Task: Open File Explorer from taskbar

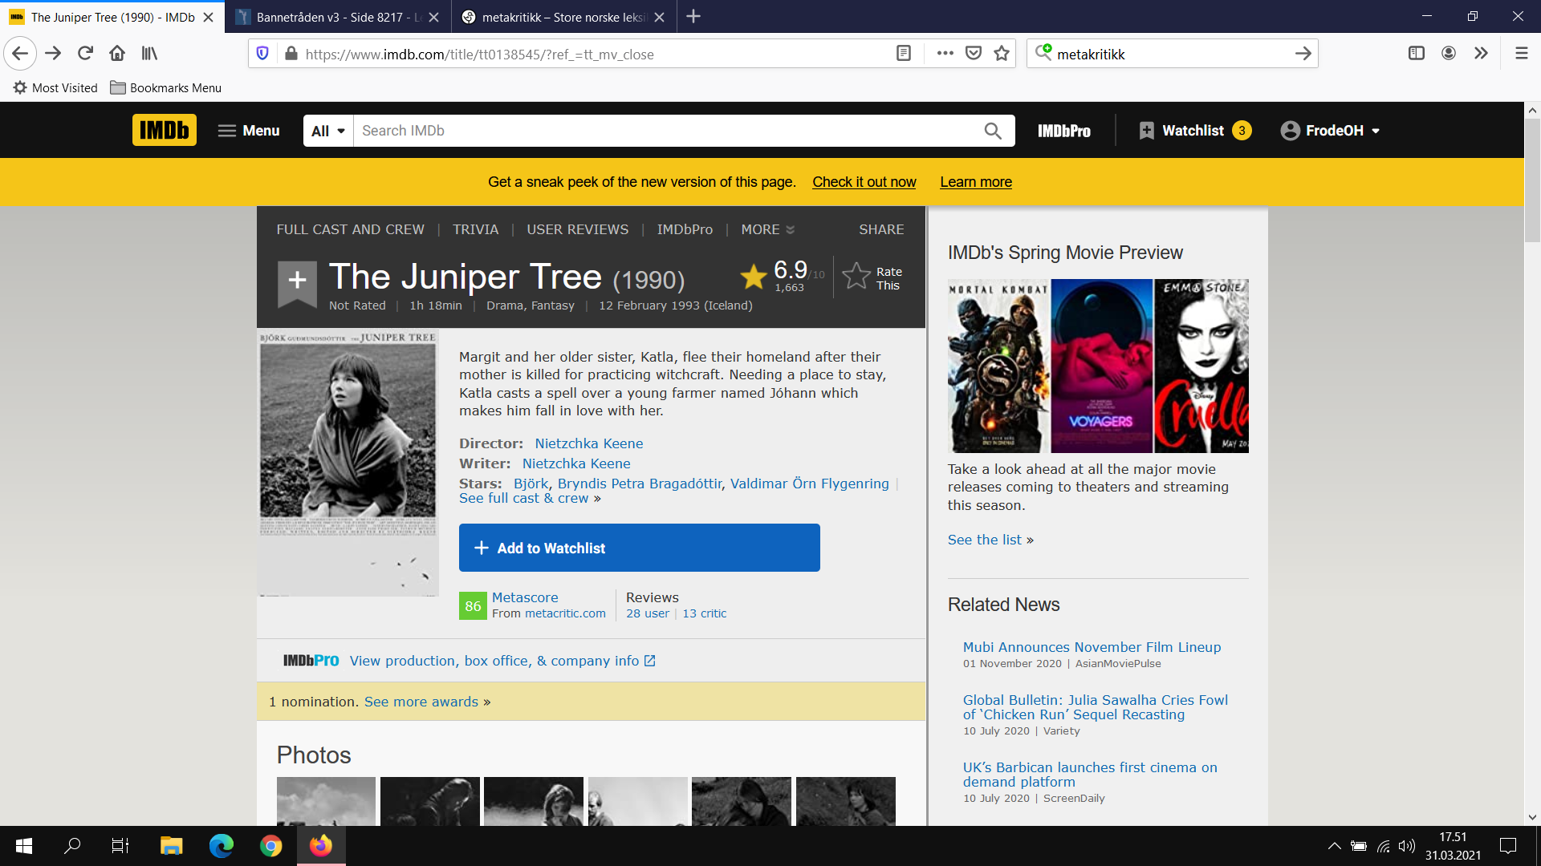Action: pyautogui.click(x=171, y=846)
